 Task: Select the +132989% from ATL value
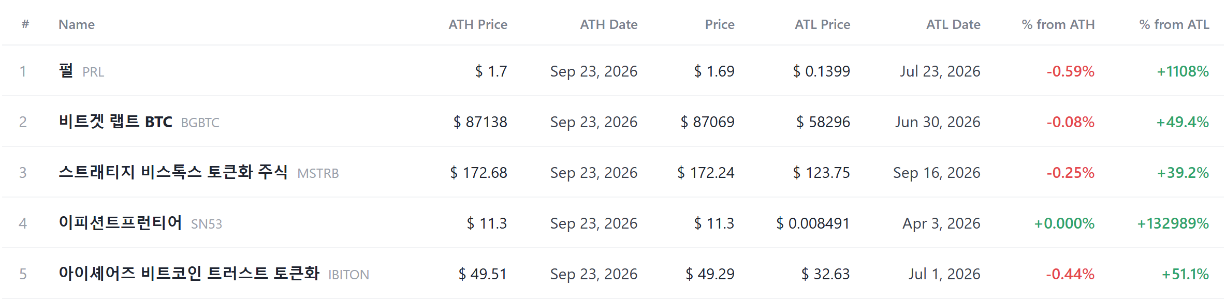1173,223
